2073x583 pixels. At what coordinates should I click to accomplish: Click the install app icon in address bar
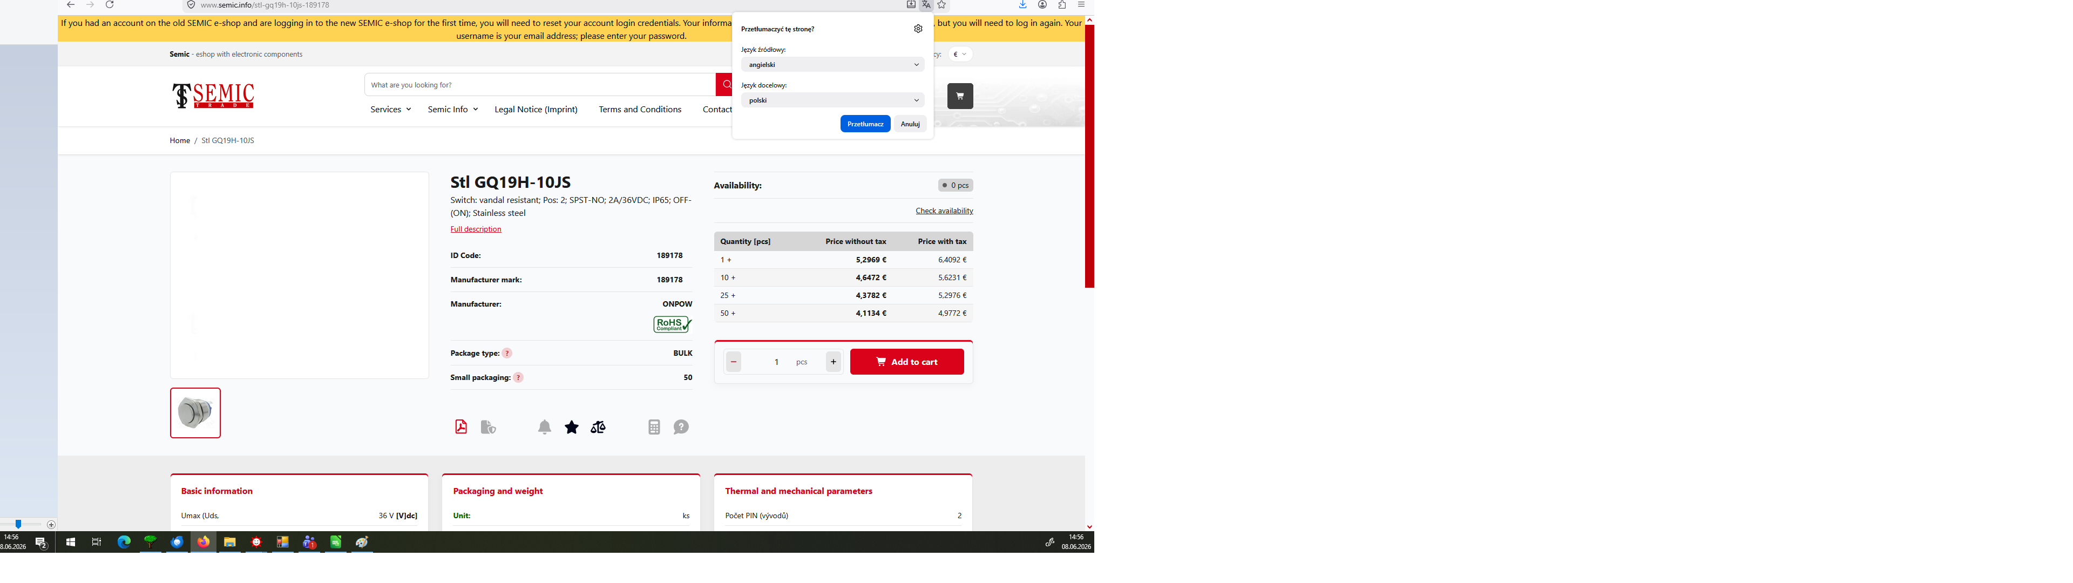911,5
